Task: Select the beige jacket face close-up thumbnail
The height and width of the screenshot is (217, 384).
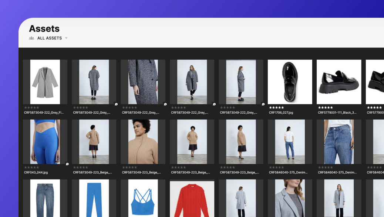Action: coord(143,141)
